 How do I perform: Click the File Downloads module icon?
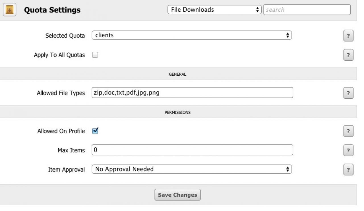(x=9, y=10)
